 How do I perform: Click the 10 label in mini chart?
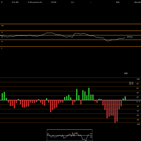[x=91, y=137]
